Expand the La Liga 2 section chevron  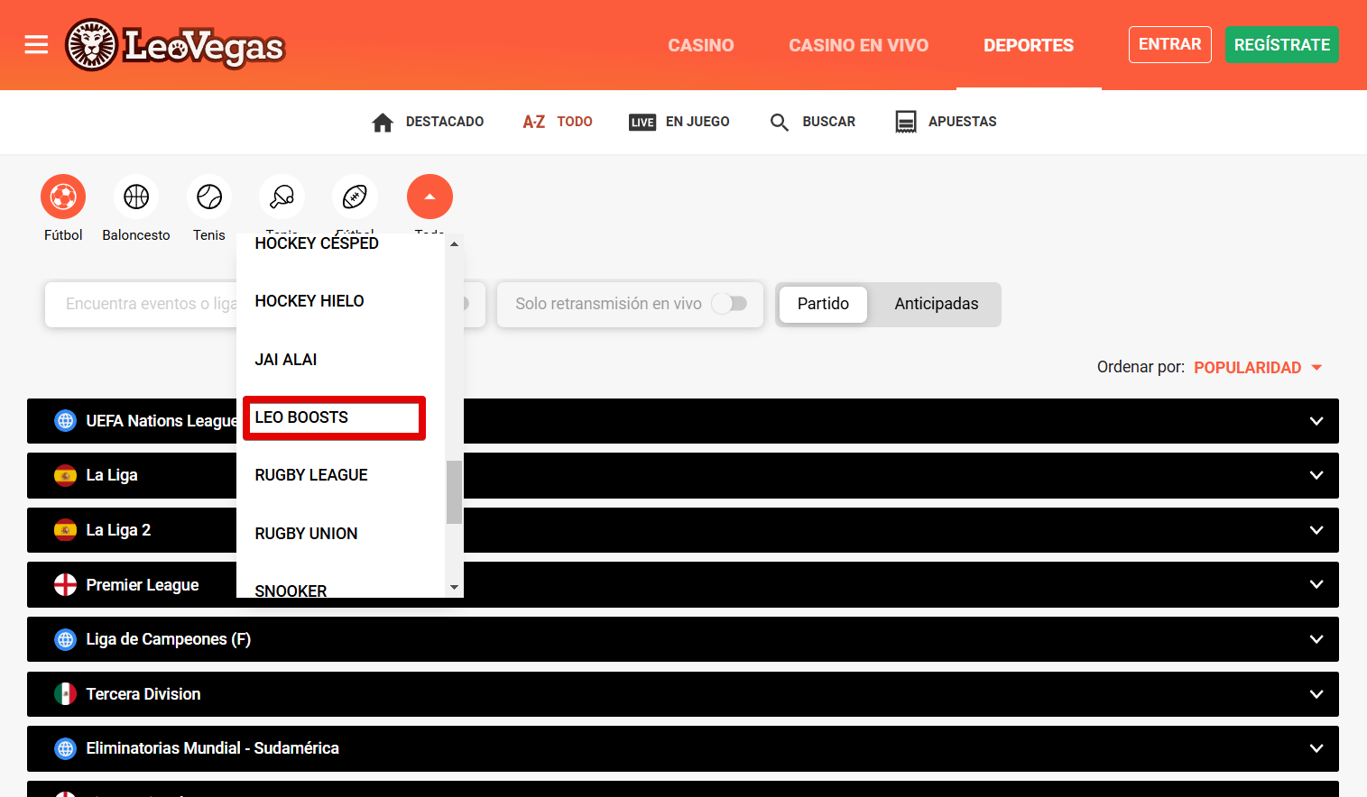(x=1316, y=530)
